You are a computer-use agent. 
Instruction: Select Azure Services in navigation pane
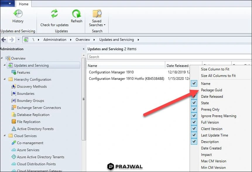click(x=29, y=150)
